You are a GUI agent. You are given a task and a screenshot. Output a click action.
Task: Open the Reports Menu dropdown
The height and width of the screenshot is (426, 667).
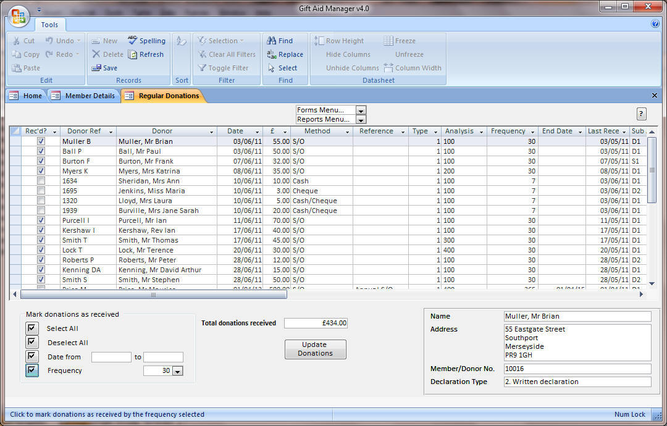[361, 120]
